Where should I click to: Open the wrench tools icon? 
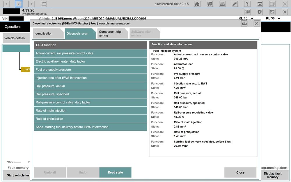(235, 4)
